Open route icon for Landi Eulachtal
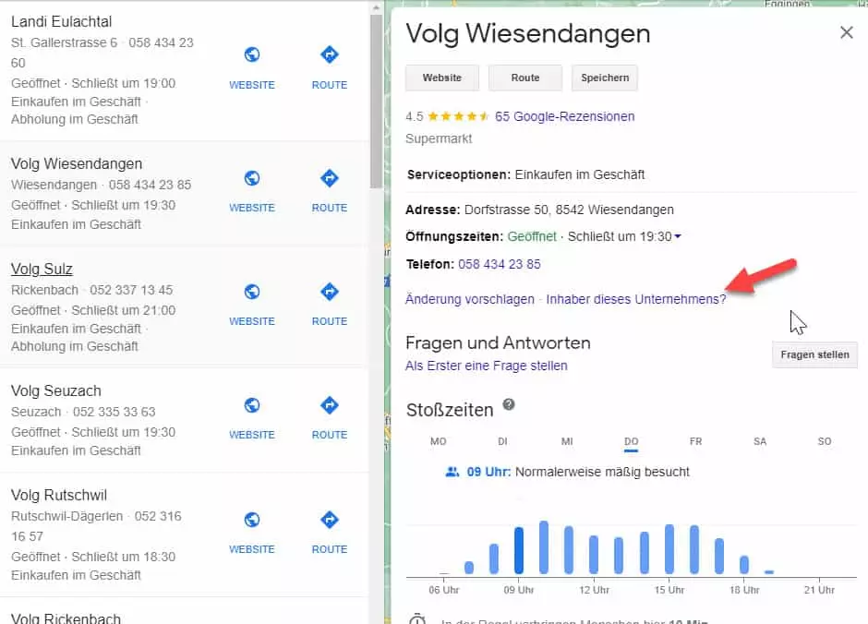This screenshot has width=868, height=624. (330, 54)
